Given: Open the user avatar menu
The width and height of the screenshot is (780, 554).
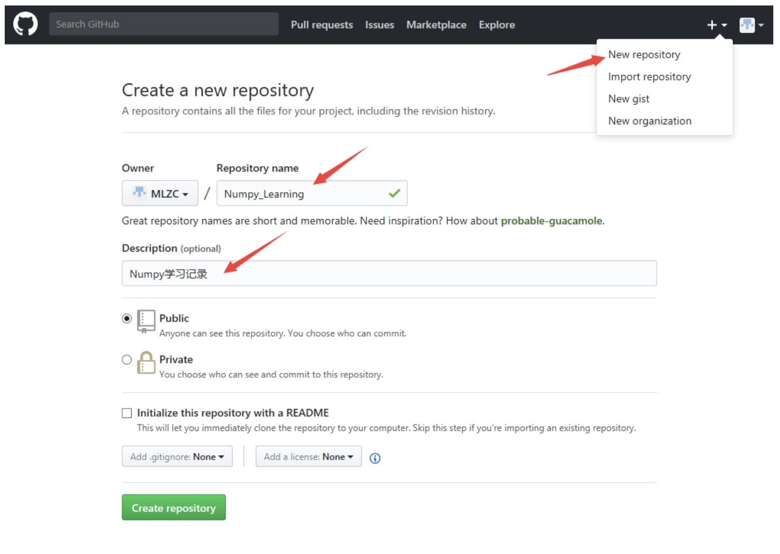Looking at the screenshot, I should (751, 25).
